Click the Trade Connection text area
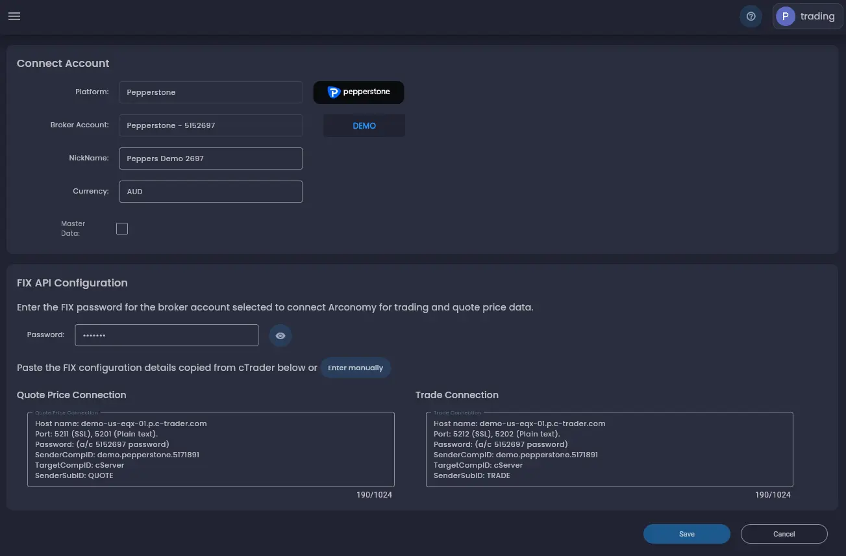Image resolution: width=846 pixels, height=556 pixels. (x=608, y=449)
